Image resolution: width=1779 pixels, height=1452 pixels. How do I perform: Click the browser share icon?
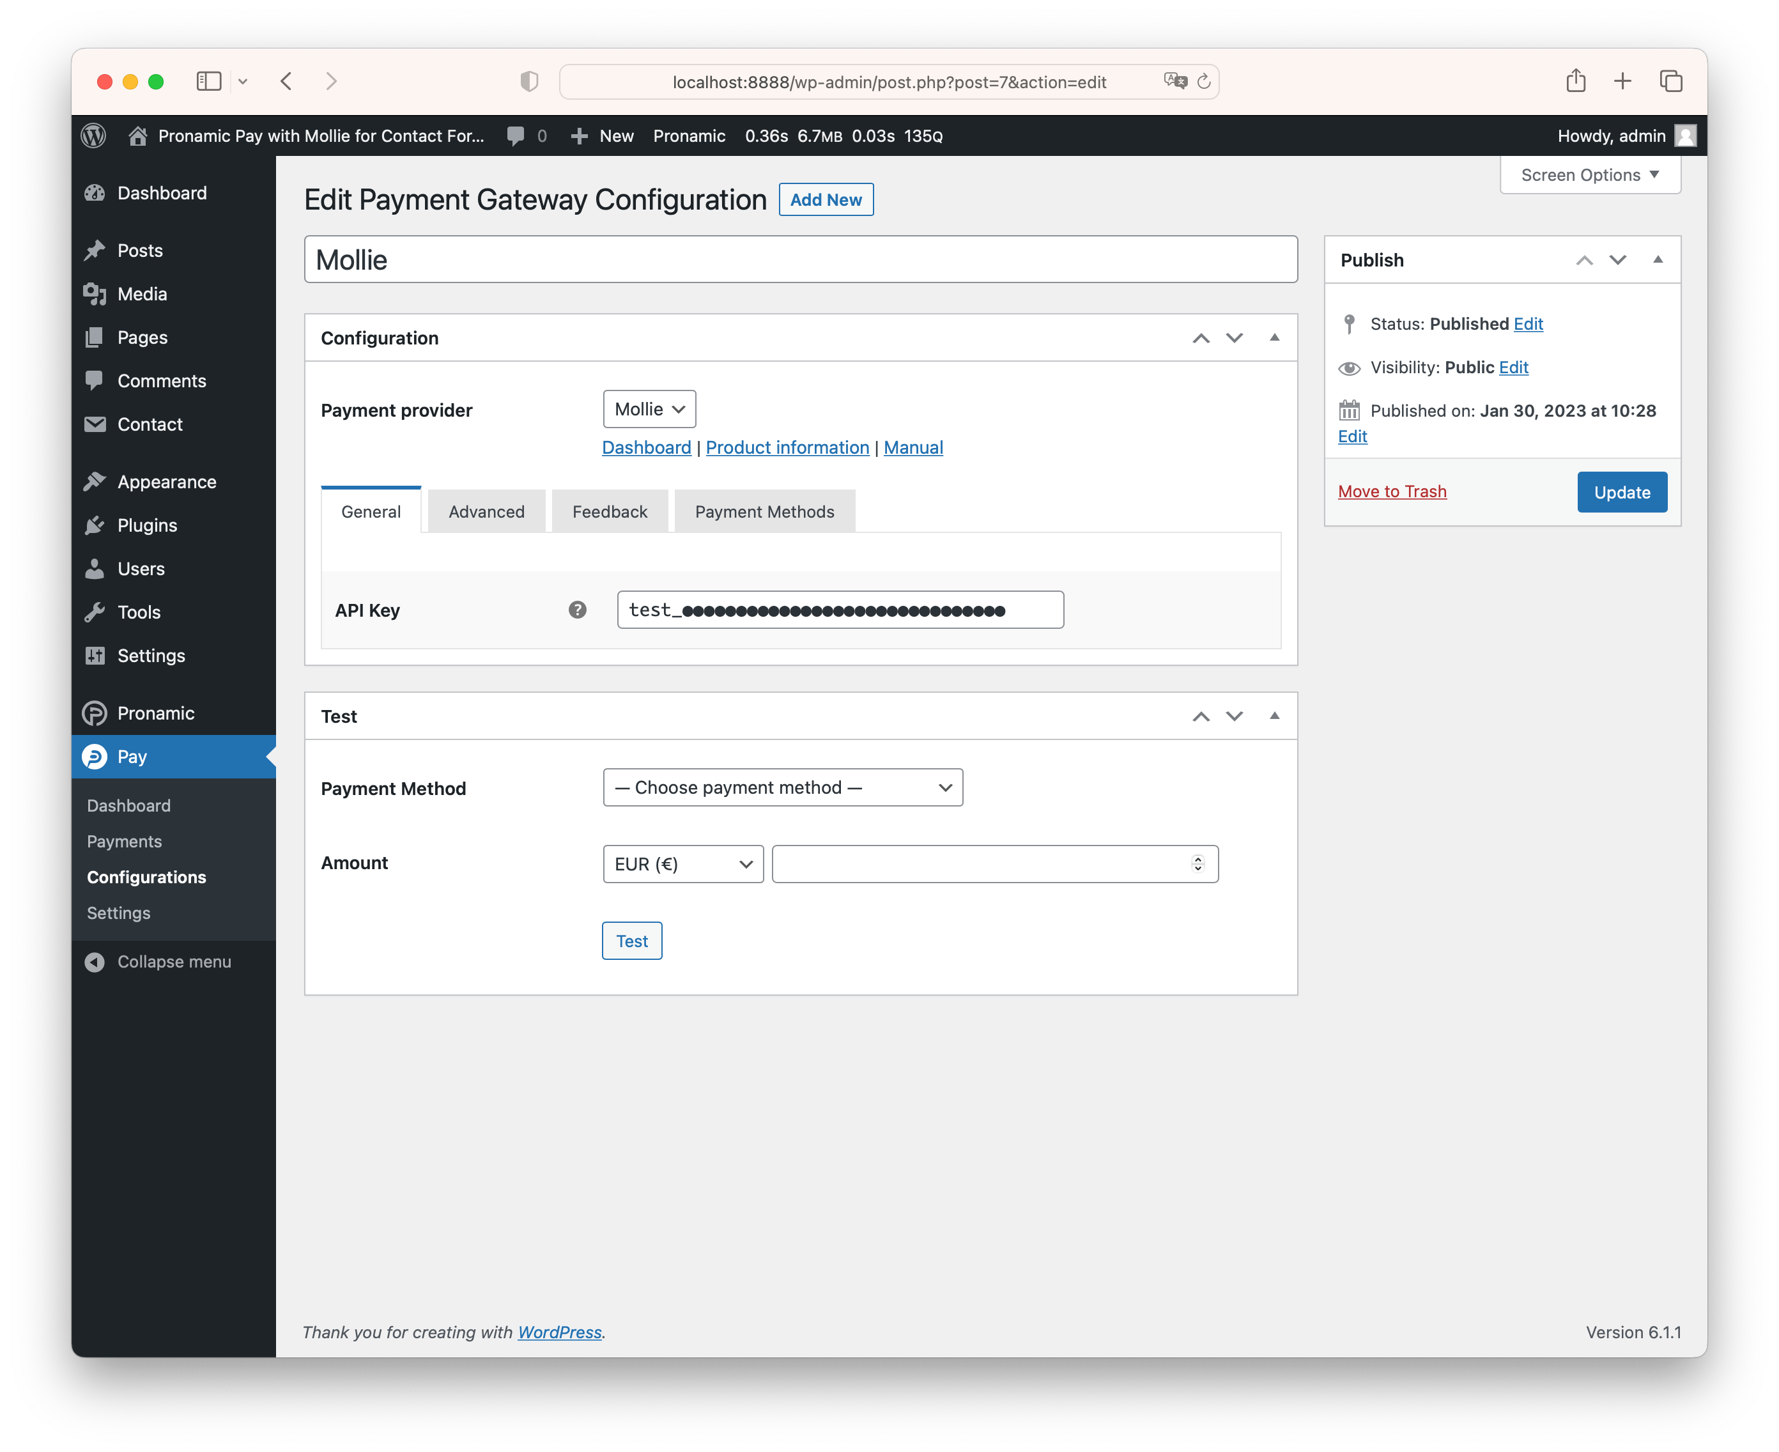[x=1575, y=81]
